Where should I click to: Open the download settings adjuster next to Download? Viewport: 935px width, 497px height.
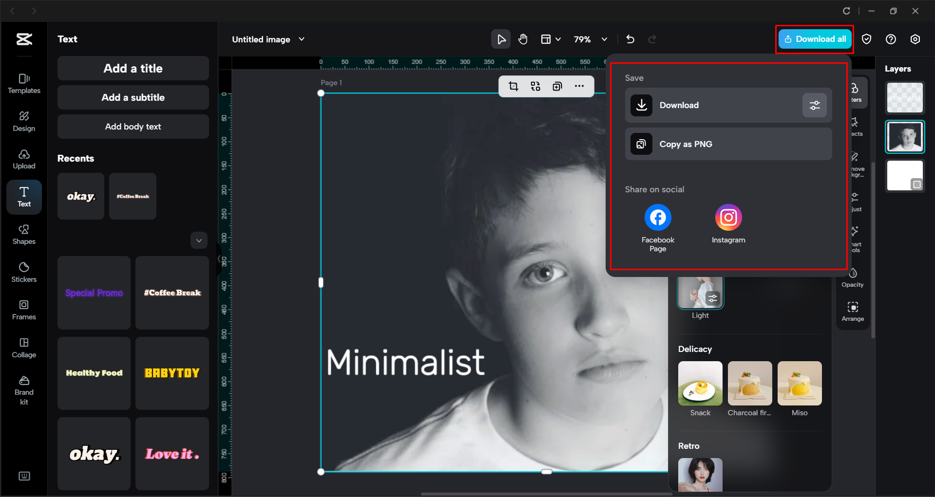coord(814,105)
